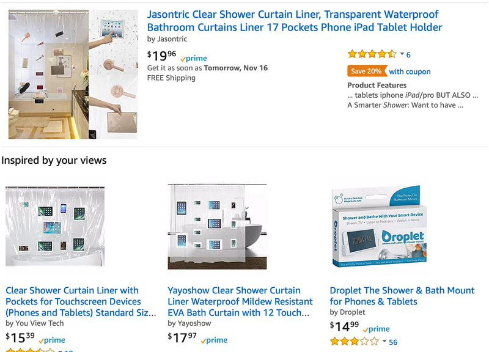Screen dimensions: 489x352
Task: Click the Jasontric liner's star rating
Action: coord(372,54)
